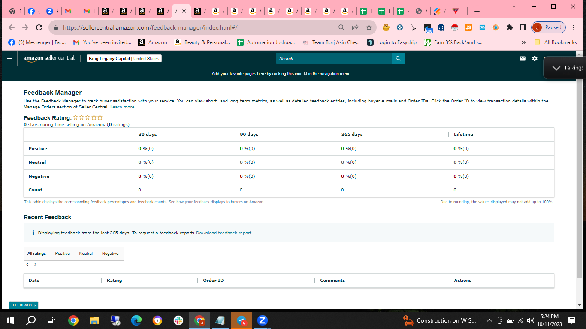Open the Windows notification center icon

pos(572,320)
